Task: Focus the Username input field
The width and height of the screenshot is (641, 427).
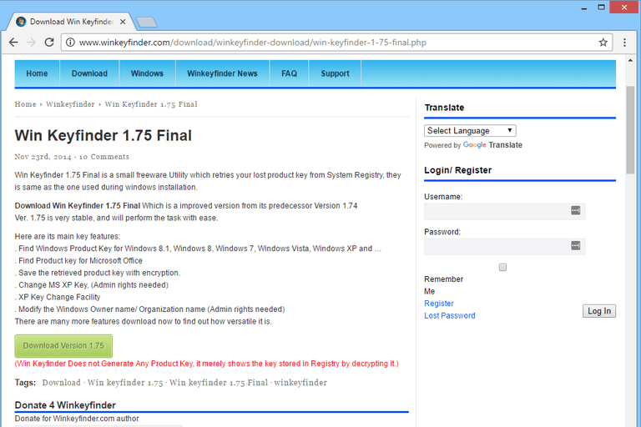Action: click(504, 212)
